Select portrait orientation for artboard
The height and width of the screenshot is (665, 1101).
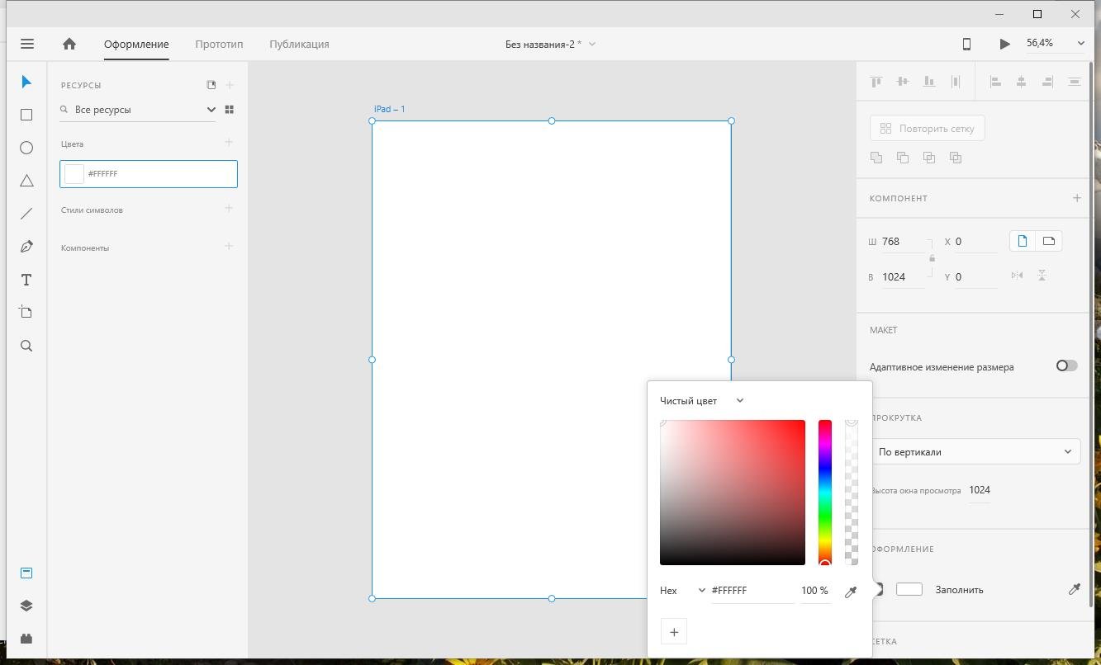pos(1023,241)
